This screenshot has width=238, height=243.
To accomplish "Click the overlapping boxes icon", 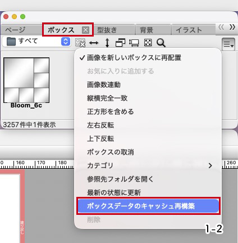I will pos(120,43).
